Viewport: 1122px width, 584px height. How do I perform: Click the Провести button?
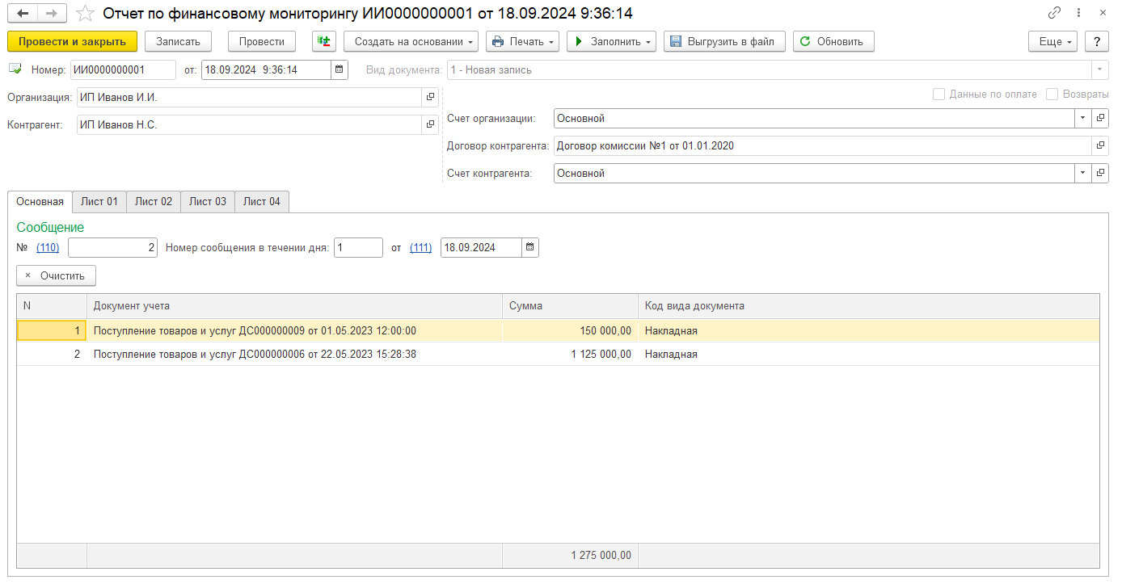coord(262,41)
